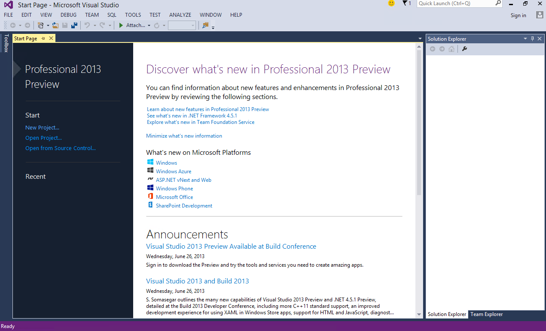The image size is (546, 331).
Task: Open notifications flag icon
Action: 405,3
